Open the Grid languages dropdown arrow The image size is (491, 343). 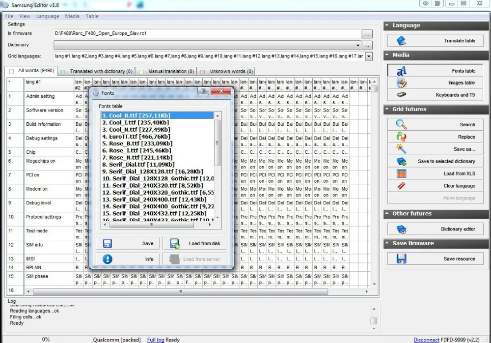369,57
